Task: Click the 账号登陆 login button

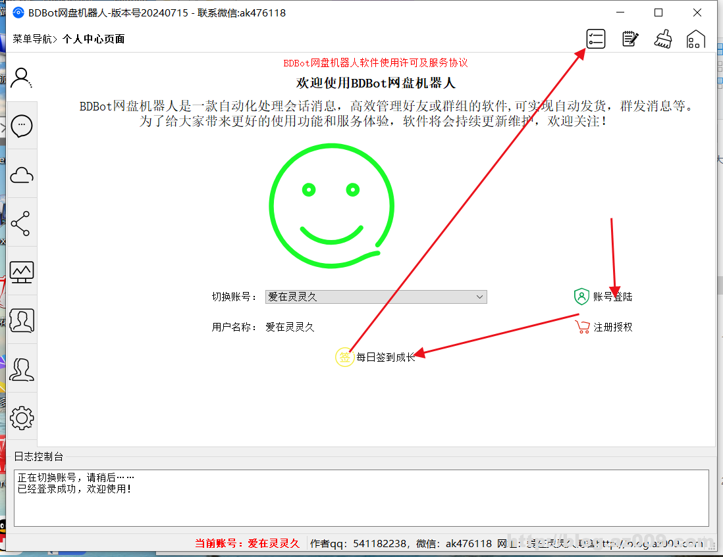Action: pyautogui.click(x=603, y=297)
